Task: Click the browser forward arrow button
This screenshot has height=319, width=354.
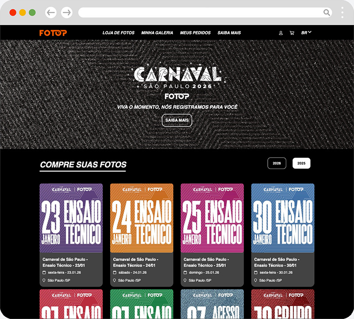Action: click(x=67, y=12)
